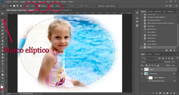Select the Eyedropper tool

coord(2,30)
